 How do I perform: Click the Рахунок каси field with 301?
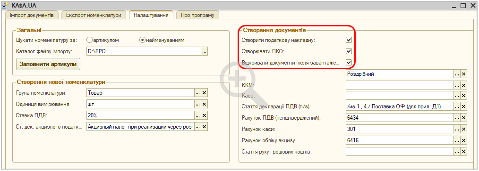(x=400, y=129)
